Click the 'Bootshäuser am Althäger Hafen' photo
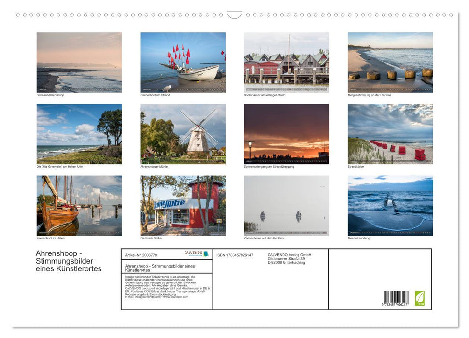The height and width of the screenshot is (338, 469). coord(286,62)
